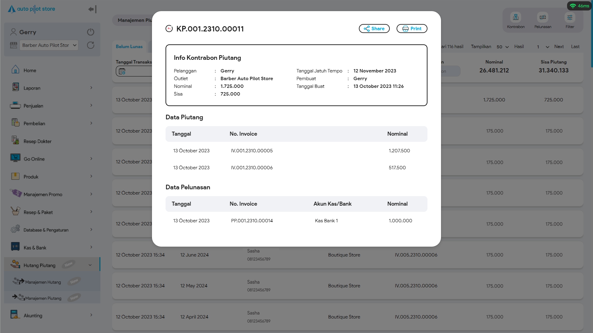Screen dimensions: 593x333
Task: Click the logout power icon
Action: tap(90, 32)
